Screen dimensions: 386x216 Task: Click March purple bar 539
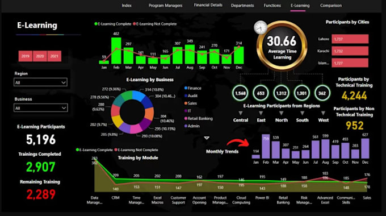pos(276,149)
